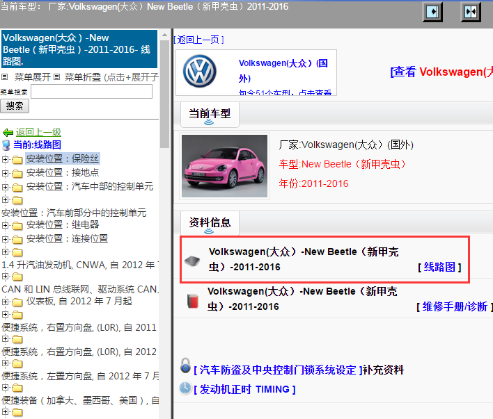Click folder icon of 安装位置:保险丝

click(17, 160)
